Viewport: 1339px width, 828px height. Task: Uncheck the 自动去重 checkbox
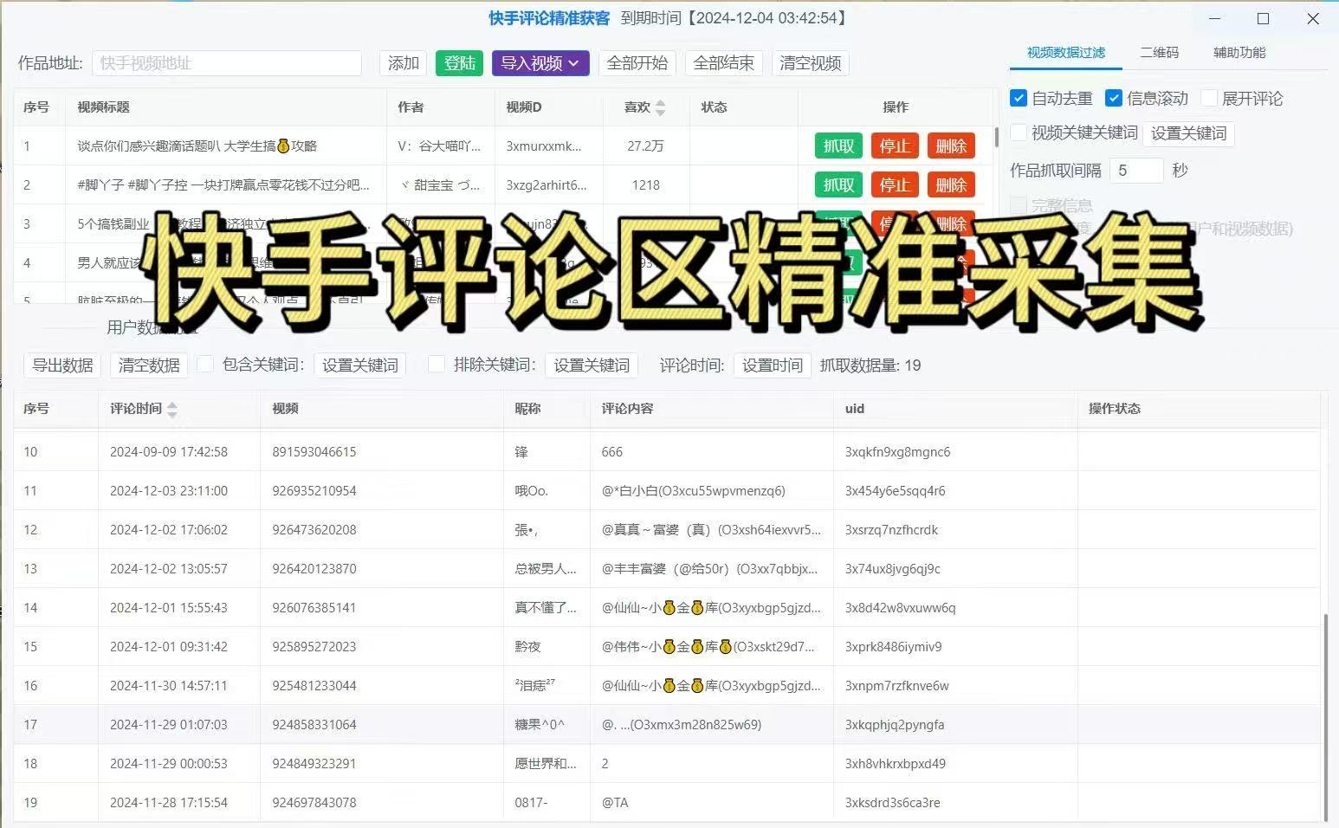click(x=1019, y=99)
